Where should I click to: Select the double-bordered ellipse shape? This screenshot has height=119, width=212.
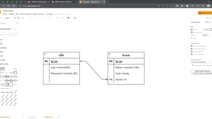coord(7,81)
